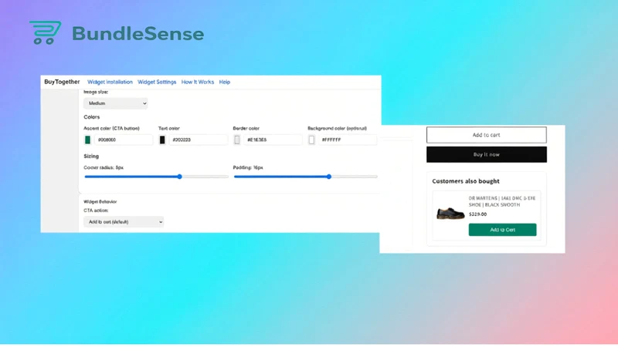Click the BuyTogether app title
The image size is (618, 347).
coord(62,82)
